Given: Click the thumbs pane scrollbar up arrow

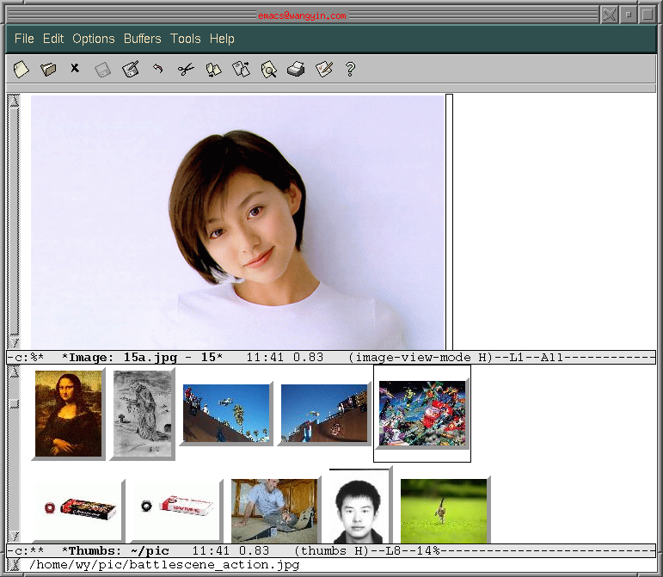Looking at the screenshot, I should pos(14,371).
